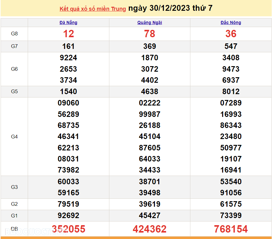Select the G4 row label
This screenshot has height=239, width=272.
pos(14,137)
